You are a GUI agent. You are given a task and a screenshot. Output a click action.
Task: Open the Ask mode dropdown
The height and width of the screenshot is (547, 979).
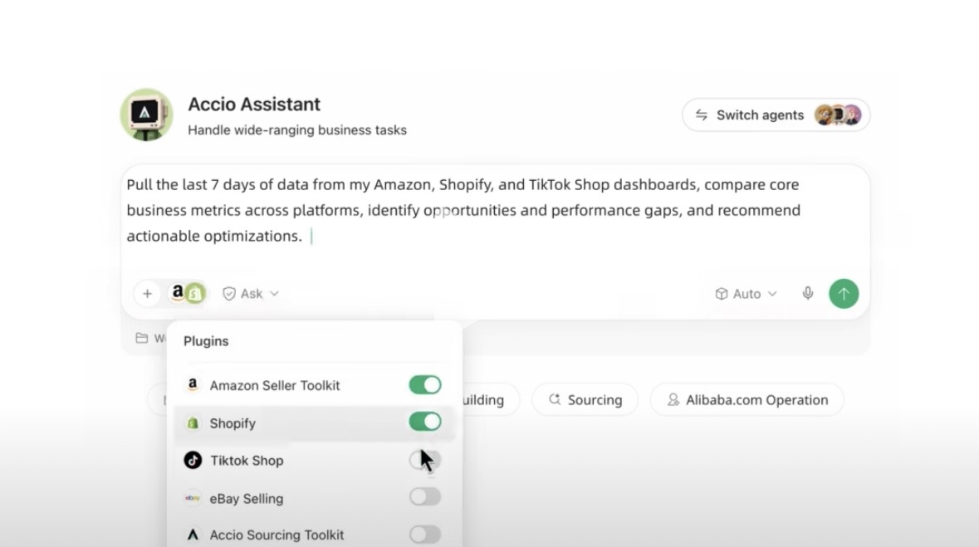251,294
